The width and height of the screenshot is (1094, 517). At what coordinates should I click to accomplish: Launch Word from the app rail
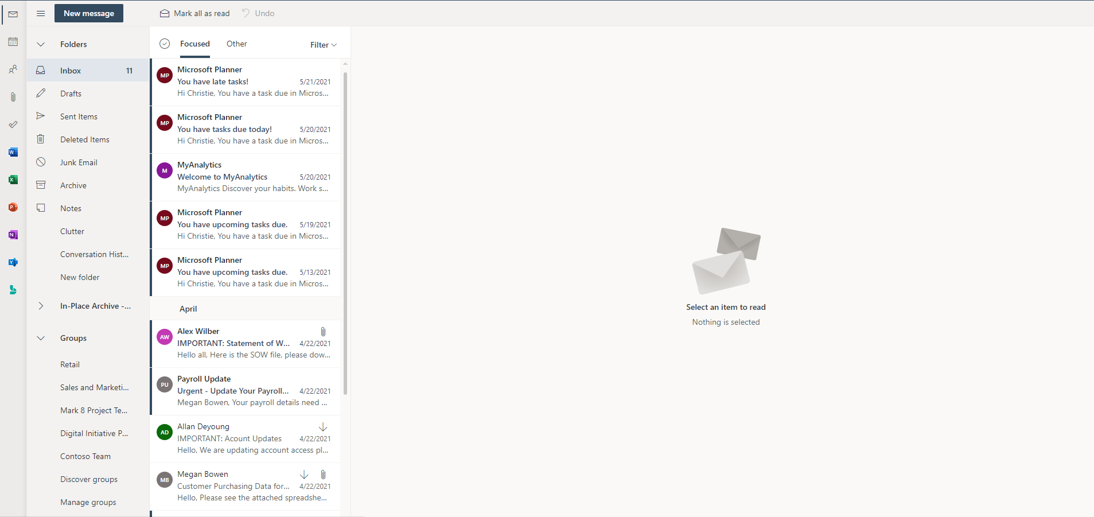(x=13, y=152)
